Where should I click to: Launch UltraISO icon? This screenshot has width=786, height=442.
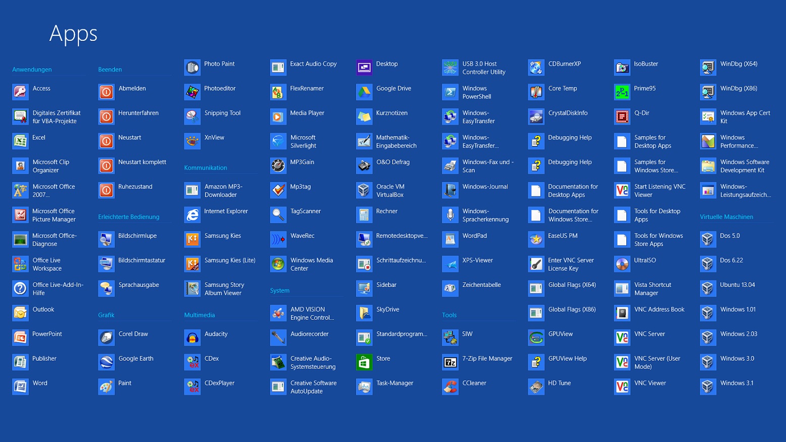[x=622, y=264]
